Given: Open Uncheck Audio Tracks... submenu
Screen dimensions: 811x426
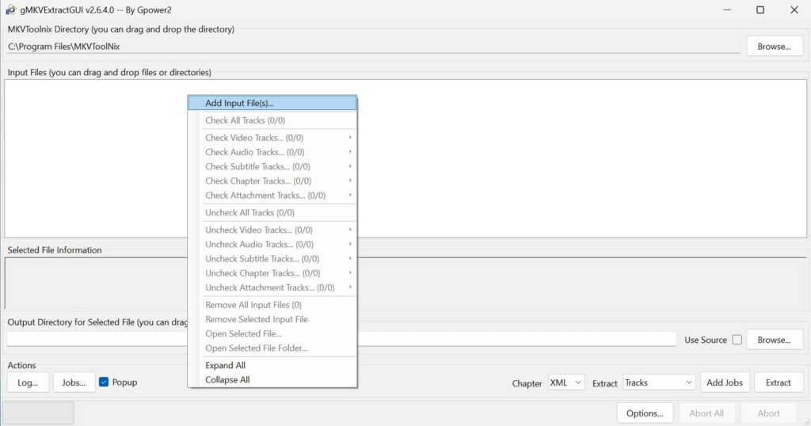Looking at the screenshot, I should tap(272, 244).
